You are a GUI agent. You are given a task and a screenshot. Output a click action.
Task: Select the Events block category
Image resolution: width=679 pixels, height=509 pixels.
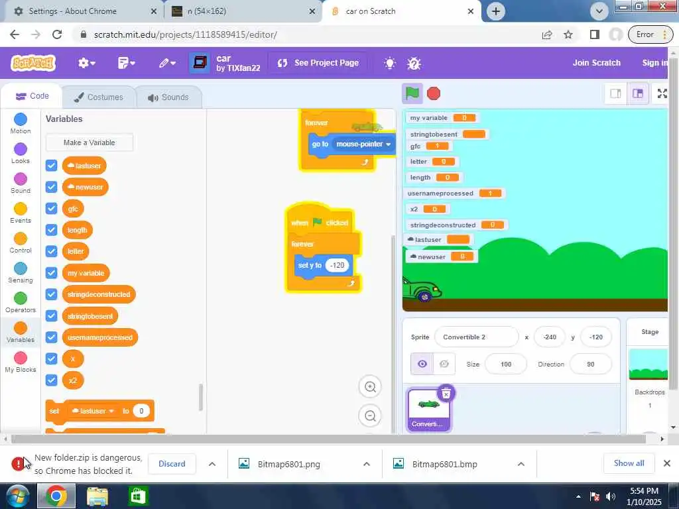pos(21,213)
